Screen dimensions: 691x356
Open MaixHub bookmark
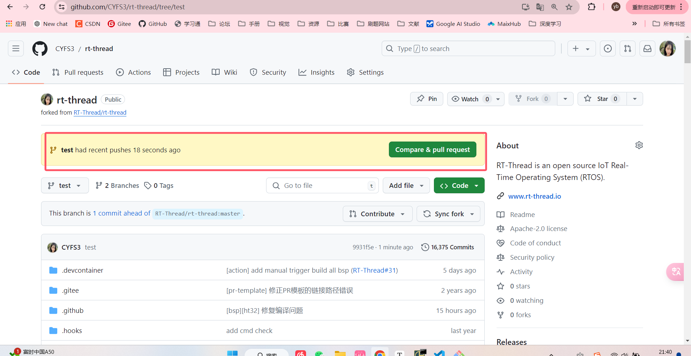(504, 24)
